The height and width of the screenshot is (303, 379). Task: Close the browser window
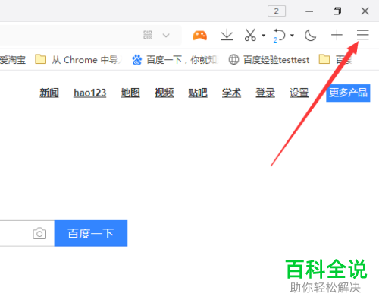pyautogui.click(x=365, y=11)
